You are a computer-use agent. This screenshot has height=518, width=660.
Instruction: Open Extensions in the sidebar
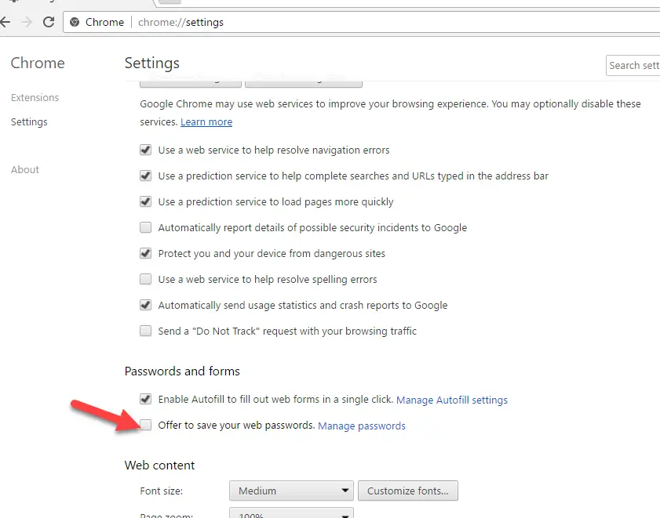[x=35, y=97]
